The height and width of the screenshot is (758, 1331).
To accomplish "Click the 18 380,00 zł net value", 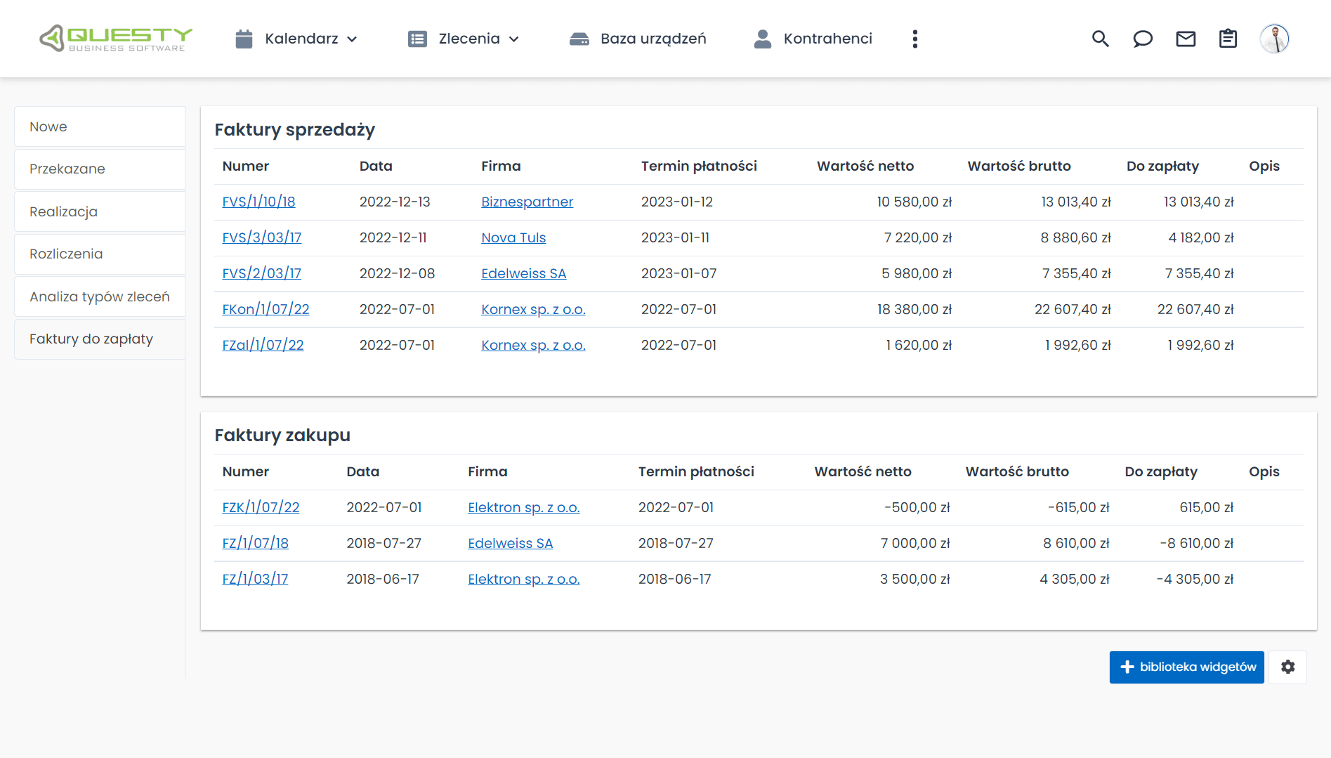I will tap(914, 309).
